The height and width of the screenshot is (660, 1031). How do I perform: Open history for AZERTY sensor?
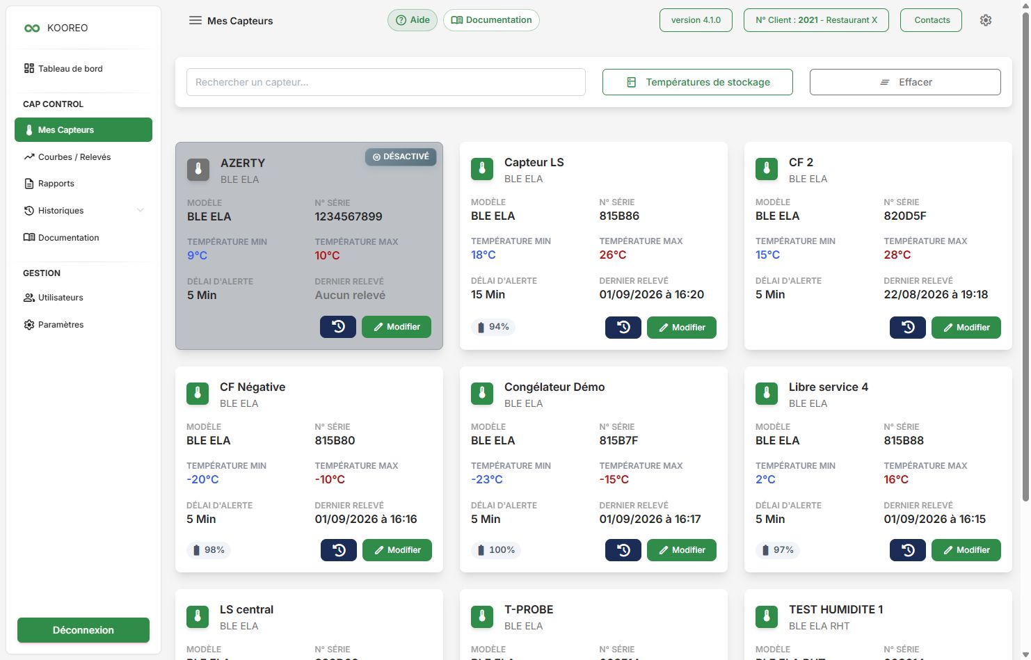[x=338, y=327]
